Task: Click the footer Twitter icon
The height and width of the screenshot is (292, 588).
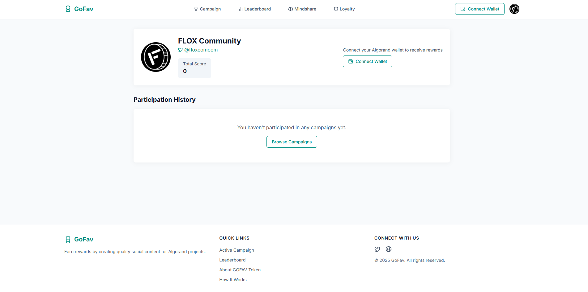Action: click(x=377, y=249)
